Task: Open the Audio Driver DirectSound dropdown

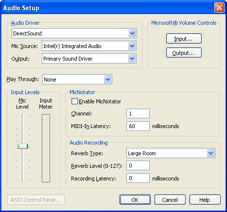Action: (74, 33)
